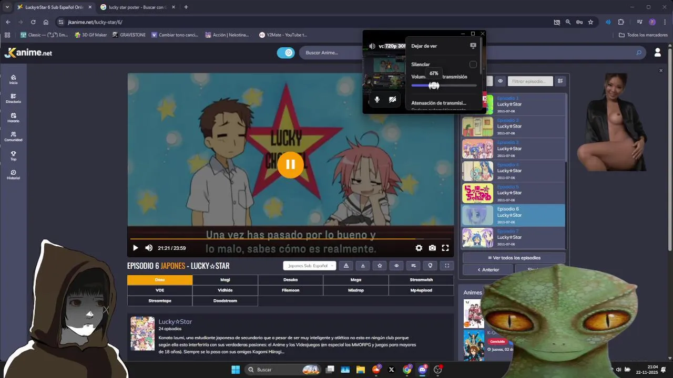Select the Vidhide server tab
673x378 pixels.
coord(225,290)
